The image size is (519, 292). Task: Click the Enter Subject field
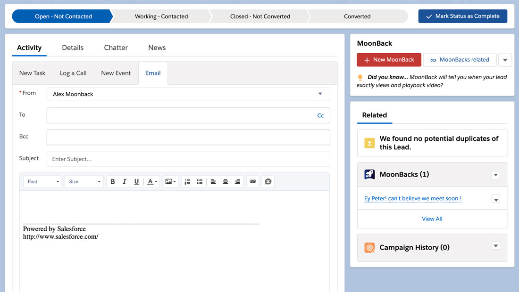point(188,159)
